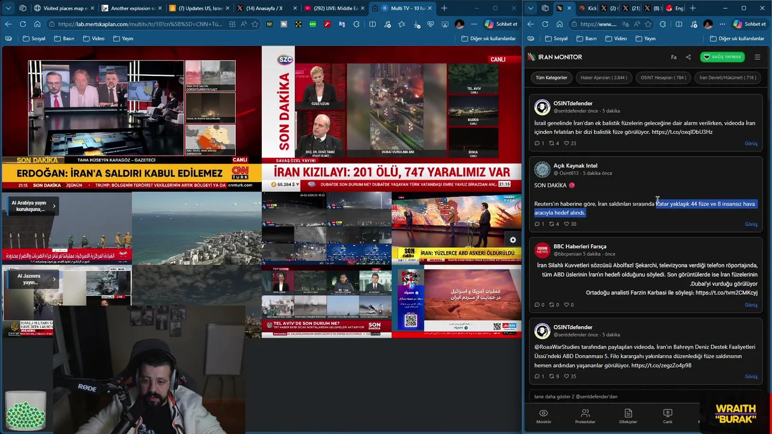Open t.co/oxqIDbU3Hz link in OSINTdefender post

tap(682, 132)
